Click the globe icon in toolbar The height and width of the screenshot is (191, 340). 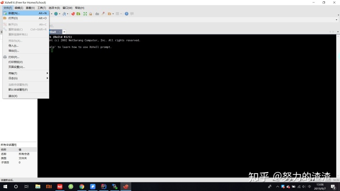tap(56, 14)
